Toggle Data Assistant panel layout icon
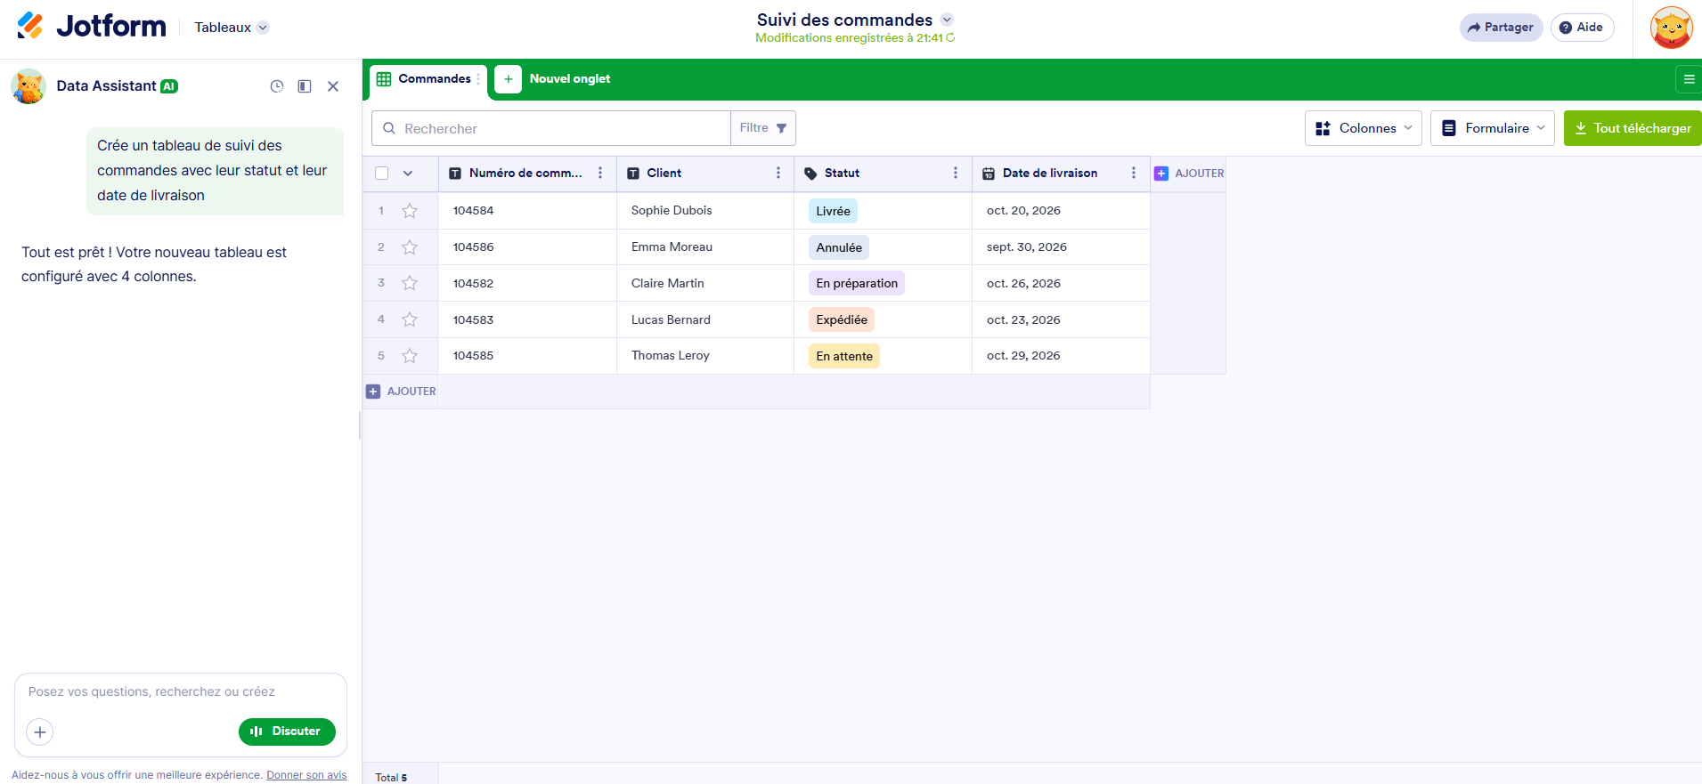Screen dimensions: 1702x784 point(305,86)
